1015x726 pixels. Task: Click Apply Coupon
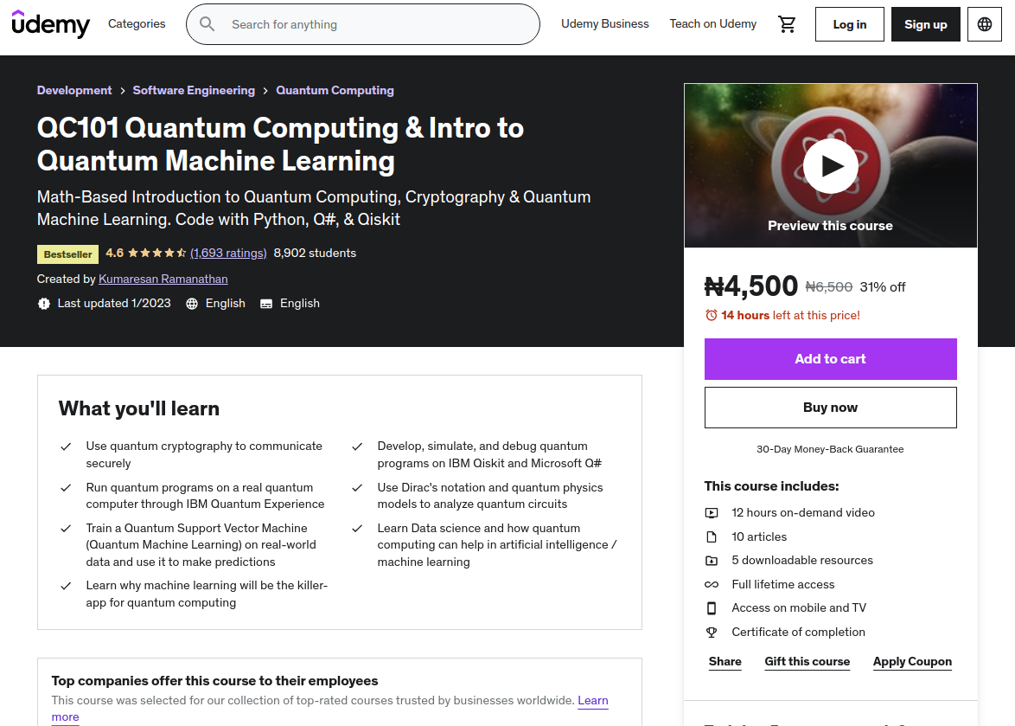[912, 661]
